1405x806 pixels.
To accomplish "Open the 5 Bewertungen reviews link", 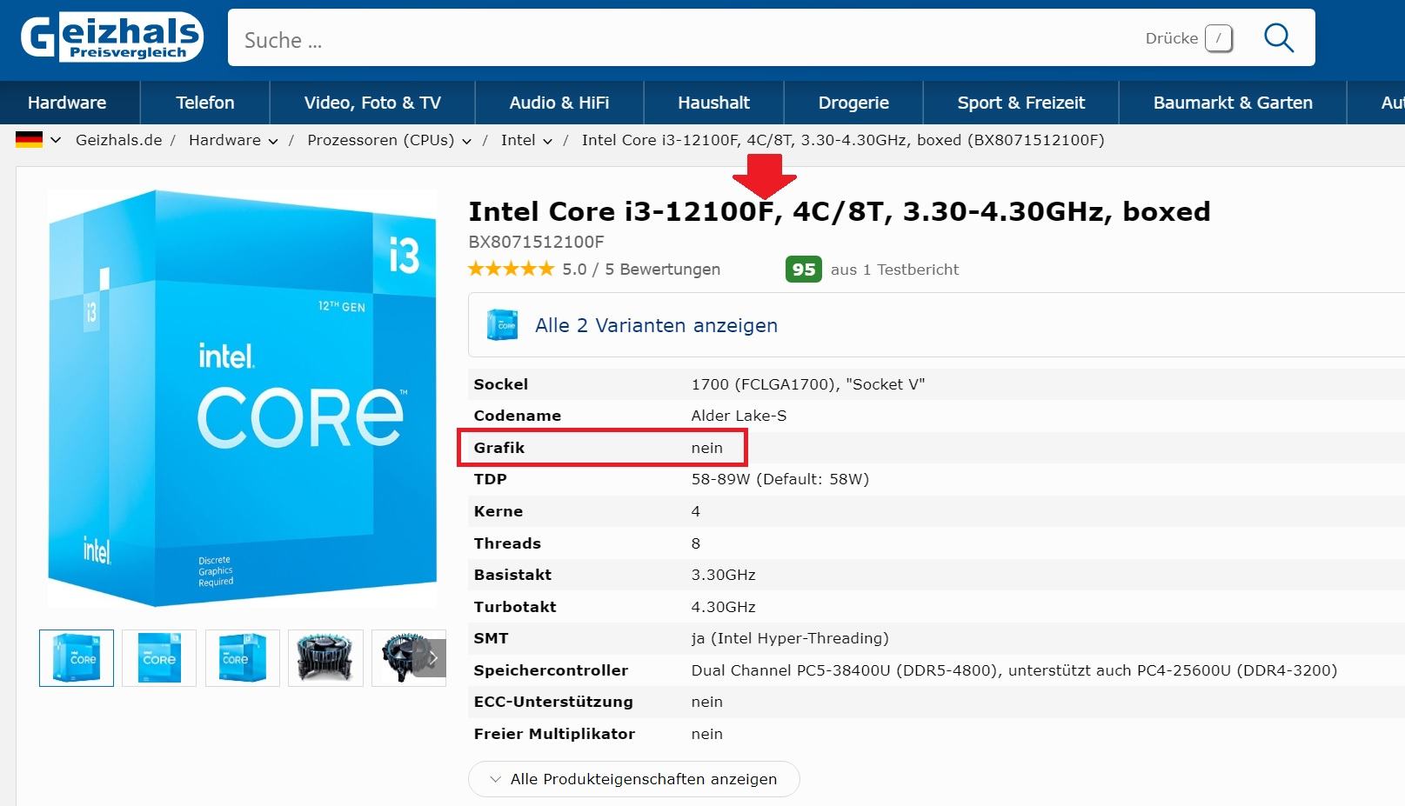I will tap(662, 270).
